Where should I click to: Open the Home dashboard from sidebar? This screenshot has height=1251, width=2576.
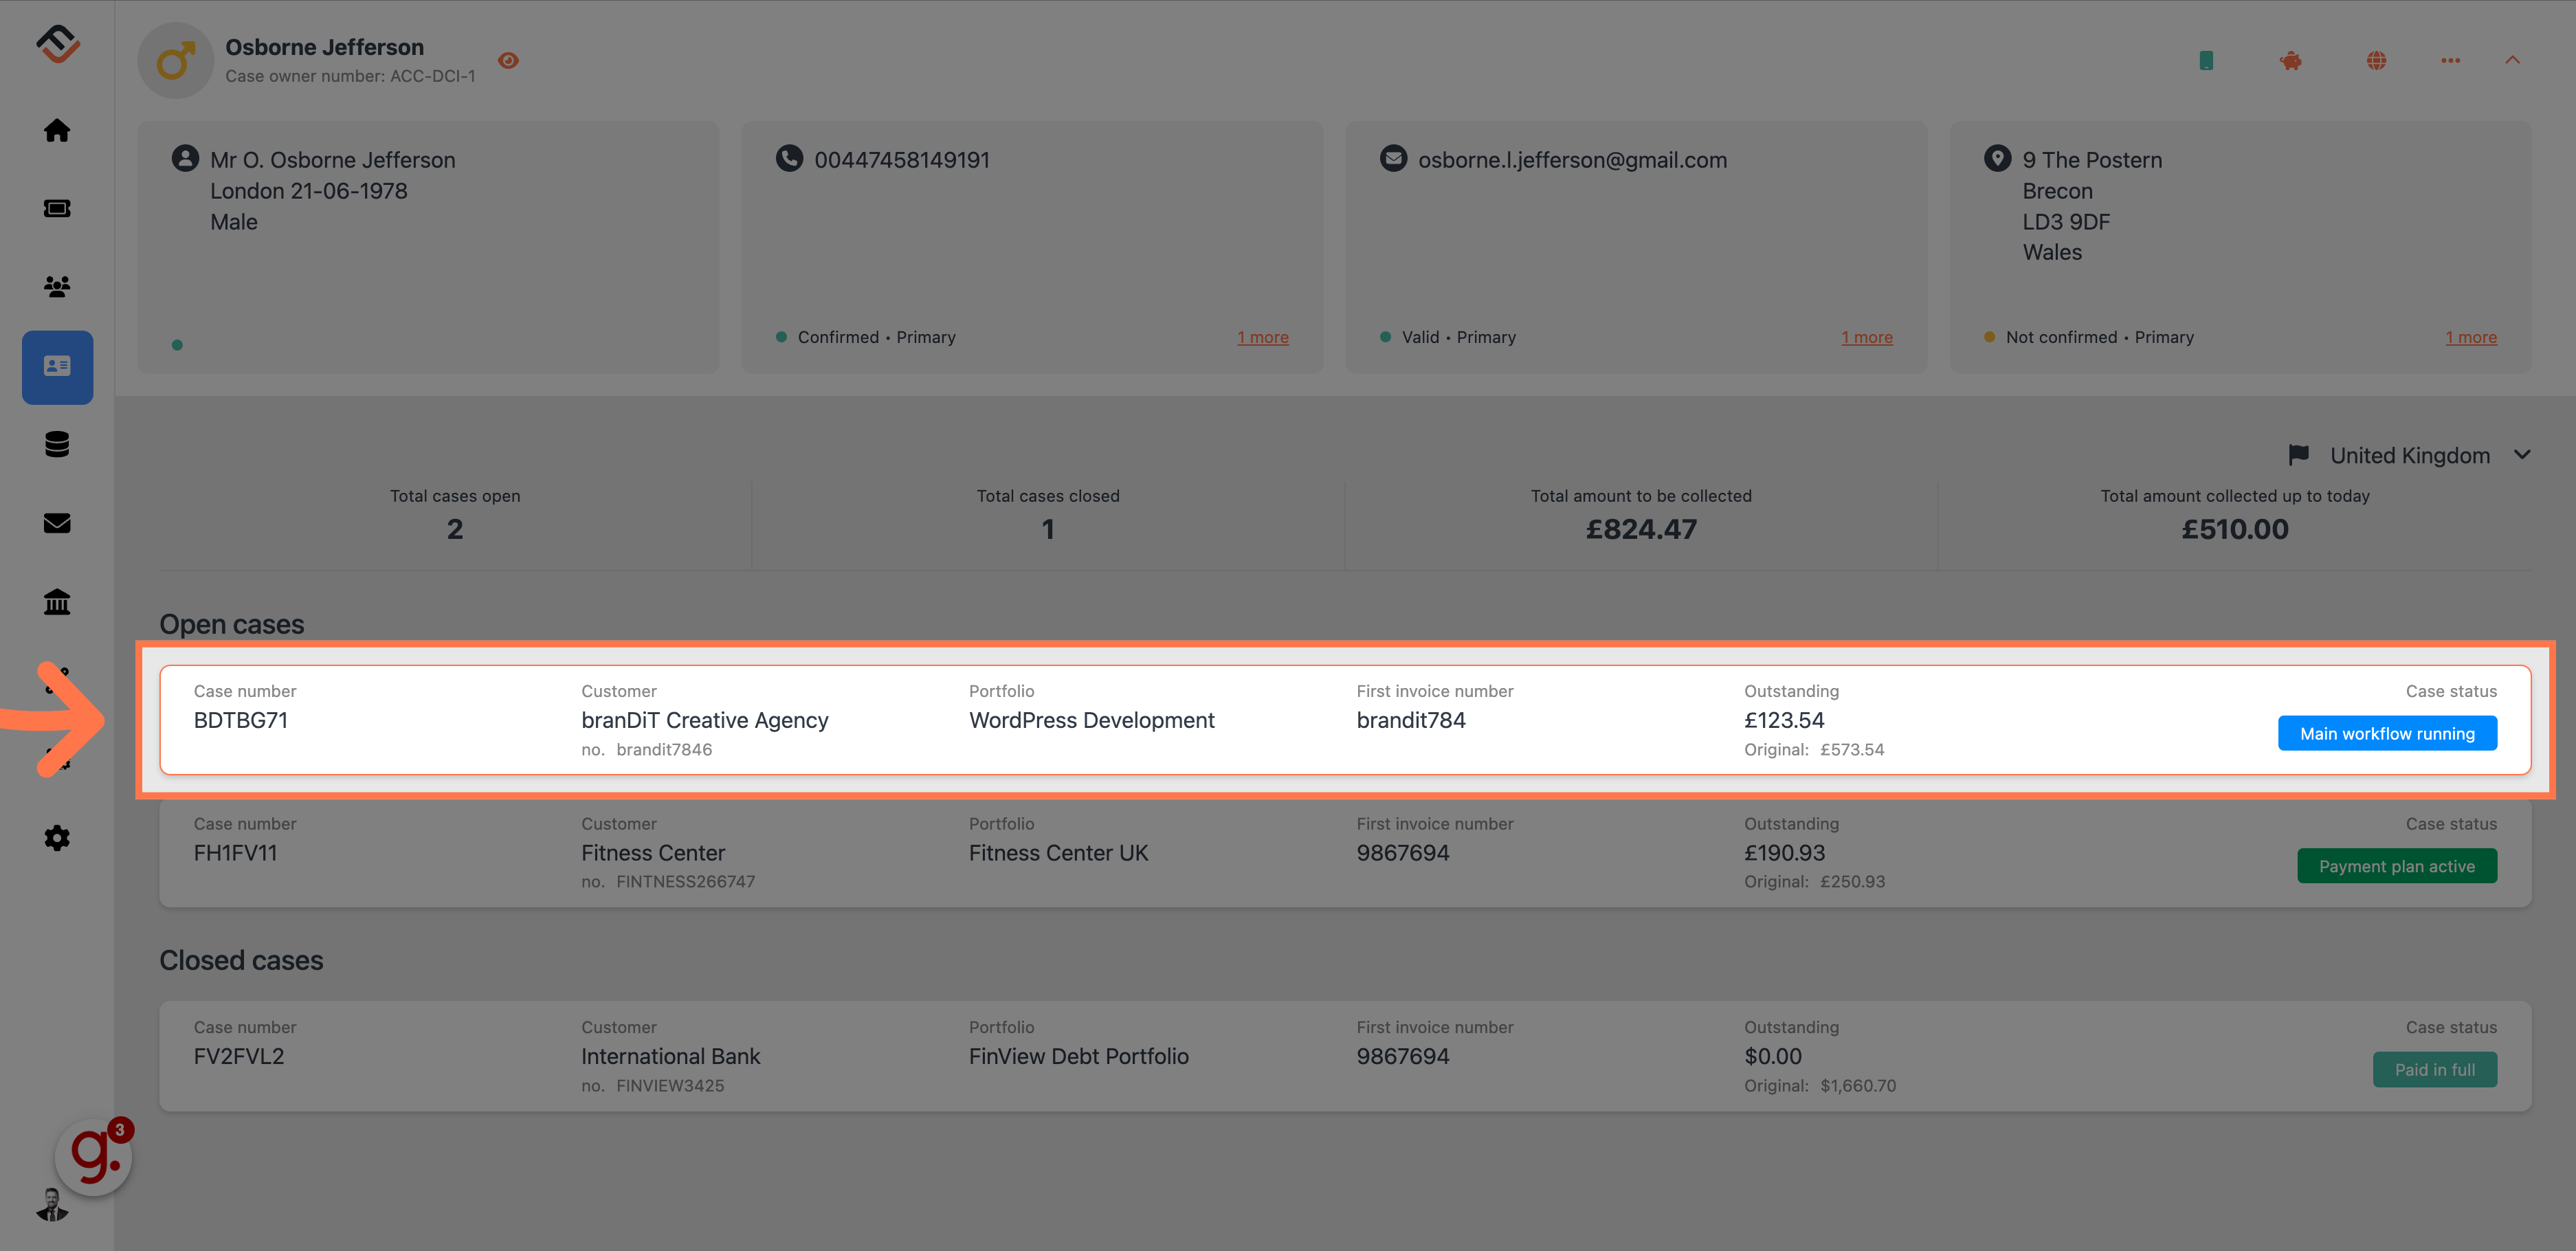(x=57, y=130)
